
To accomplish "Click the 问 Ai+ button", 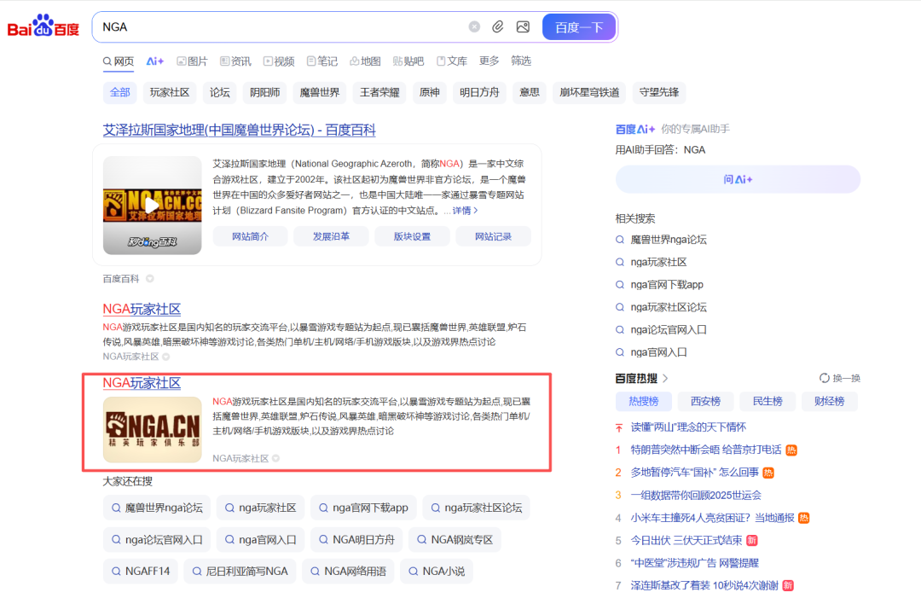I will point(738,179).
